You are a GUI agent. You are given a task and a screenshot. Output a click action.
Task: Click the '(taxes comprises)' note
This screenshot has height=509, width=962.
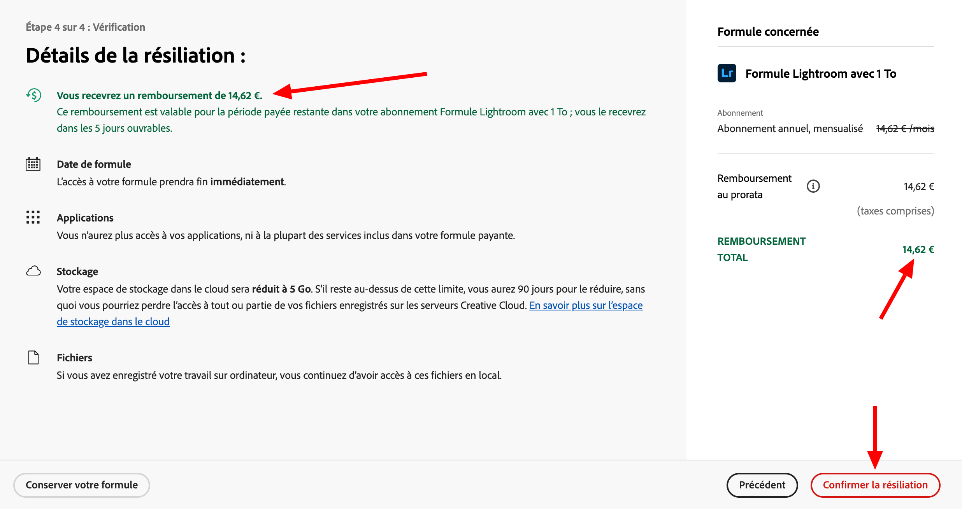895,211
